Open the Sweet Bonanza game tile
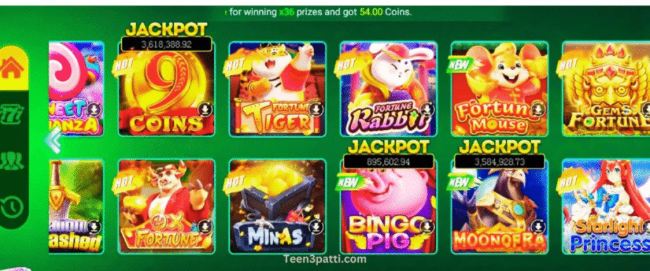Image resolution: width=650 pixels, height=271 pixels. pos(77,89)
